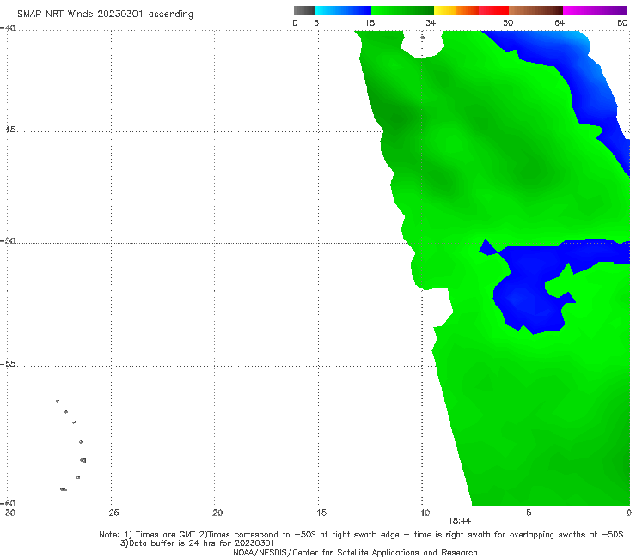Click the gray segment of the color scale
Screen dimensions: 636x558
pyautogui.click(x=303, y=10)
